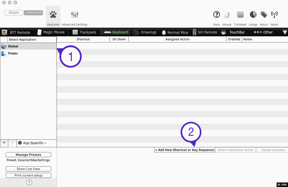Click the Magic Mouse tab icon

pos(39,32)
